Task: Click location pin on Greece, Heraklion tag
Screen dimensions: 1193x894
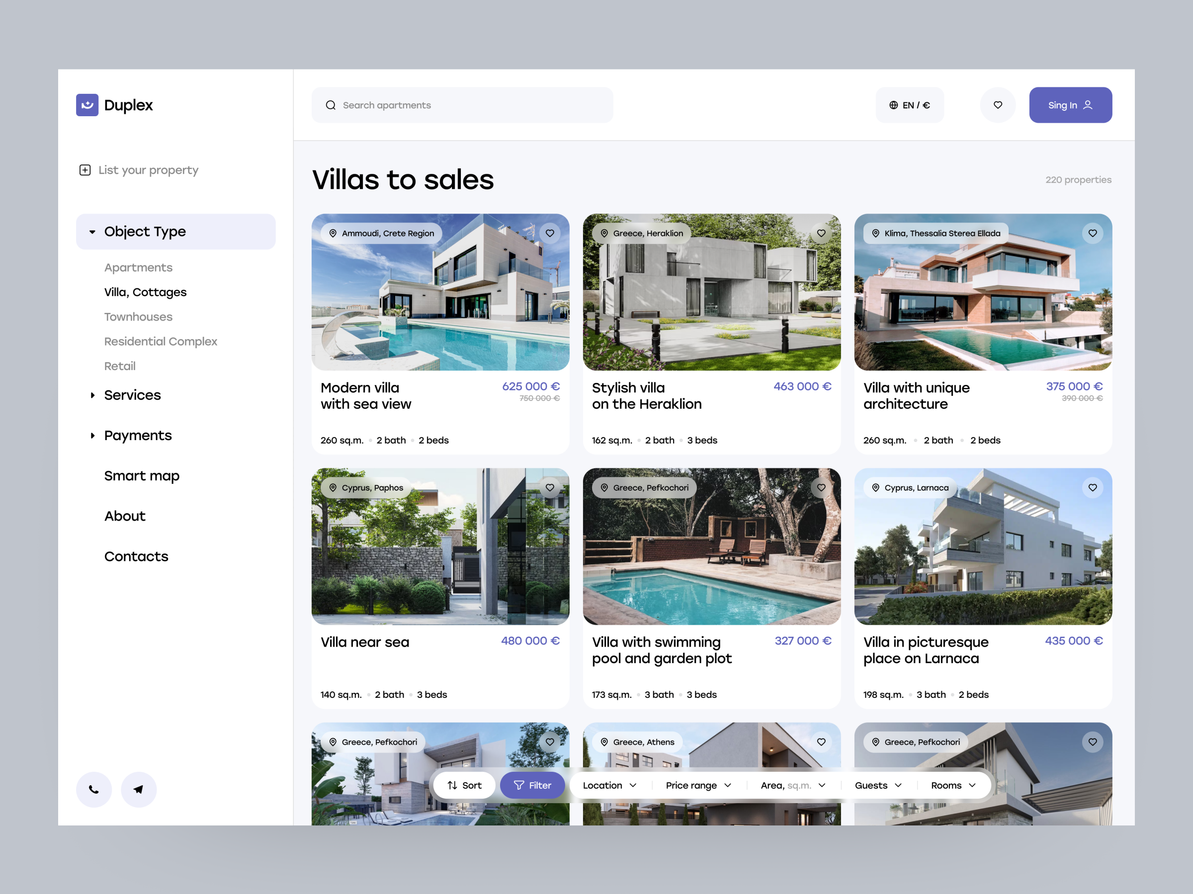Action: (x=604, y=233)
